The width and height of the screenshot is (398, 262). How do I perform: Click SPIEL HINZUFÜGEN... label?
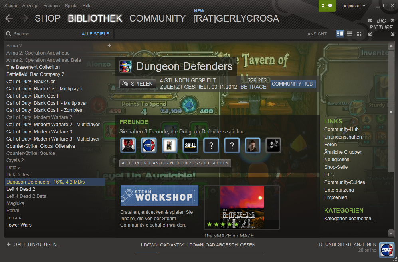(37, 244)
